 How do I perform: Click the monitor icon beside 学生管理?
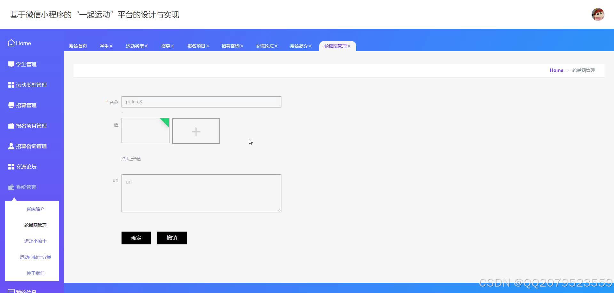pyautogui.click(x=11, y=64)
